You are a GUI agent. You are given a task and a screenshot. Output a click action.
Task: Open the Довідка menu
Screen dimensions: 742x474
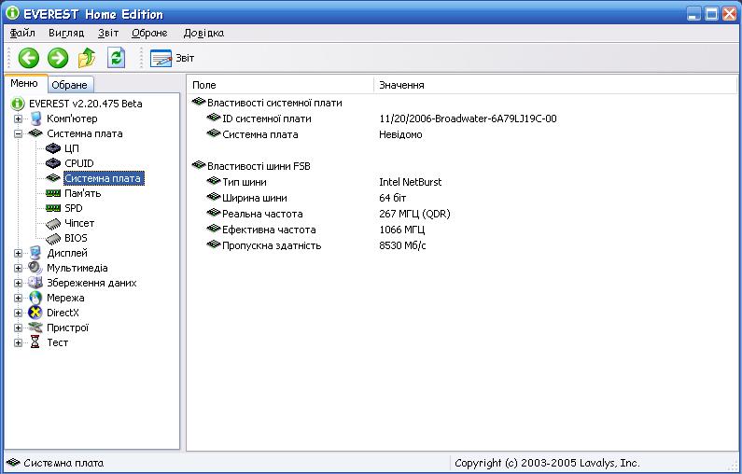[x=203, y=33]
